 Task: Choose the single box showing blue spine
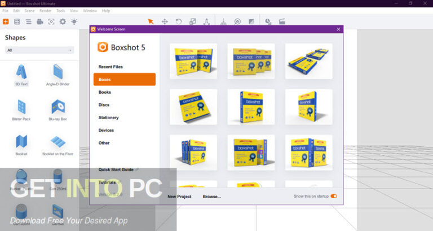coord(251,107)
